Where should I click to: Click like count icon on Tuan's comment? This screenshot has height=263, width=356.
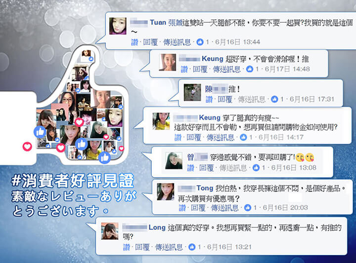[200, 42]
